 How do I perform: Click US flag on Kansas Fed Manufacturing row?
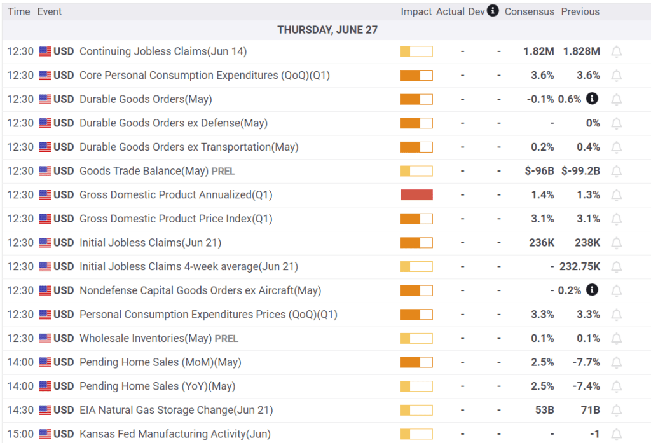click(45, 434)
